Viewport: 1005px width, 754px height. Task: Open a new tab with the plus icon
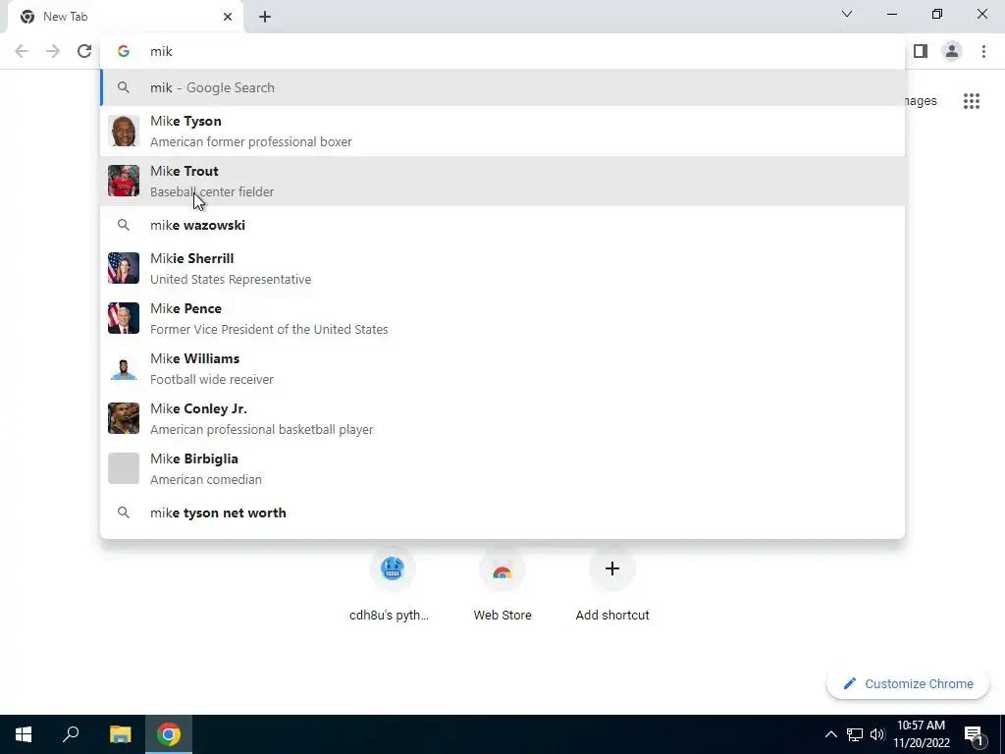click(265, 17)
